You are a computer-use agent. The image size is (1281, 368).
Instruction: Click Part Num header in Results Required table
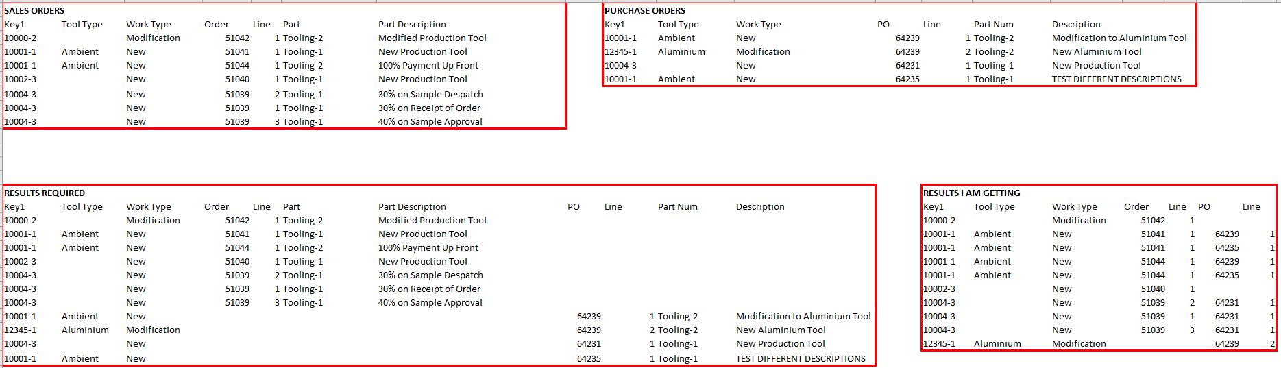(x=678, y=207)
